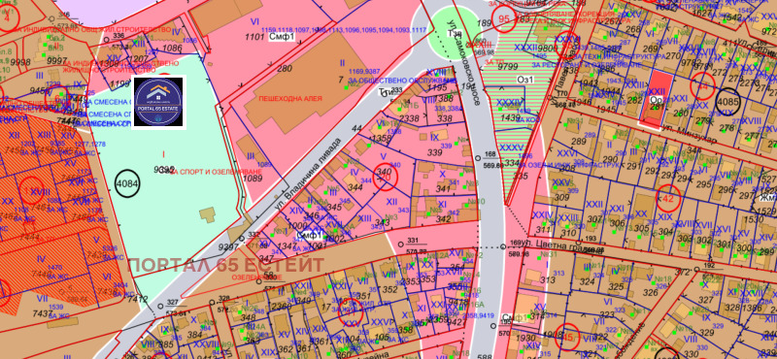Click parcel number 9998
Screen dimensions: 777x359
20,61
